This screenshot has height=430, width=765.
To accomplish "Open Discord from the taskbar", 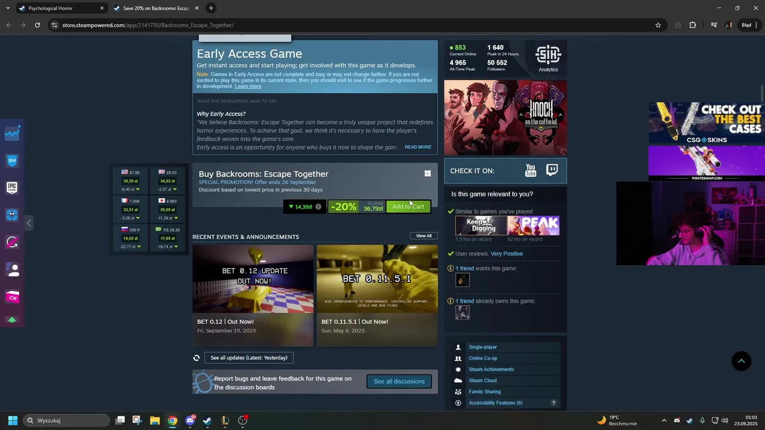I will 190,420.
